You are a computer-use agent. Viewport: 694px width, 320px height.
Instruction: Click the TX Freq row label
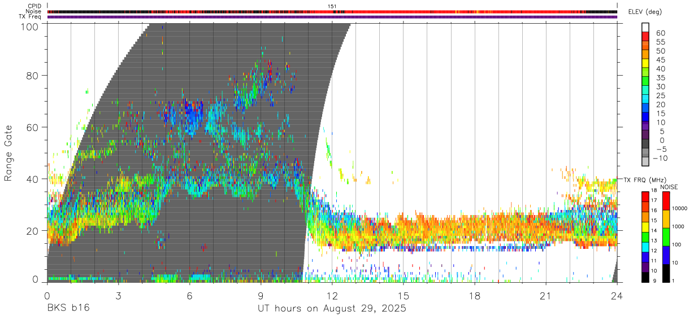click(30, 16)
